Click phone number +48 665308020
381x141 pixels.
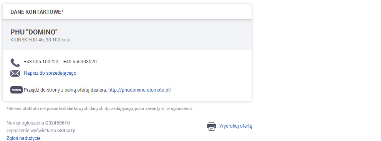(80, 62)
